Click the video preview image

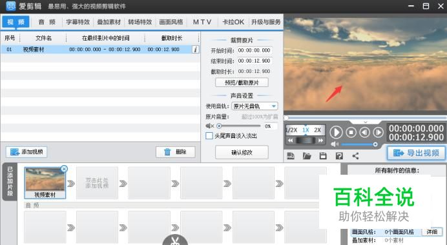(366, 64)
